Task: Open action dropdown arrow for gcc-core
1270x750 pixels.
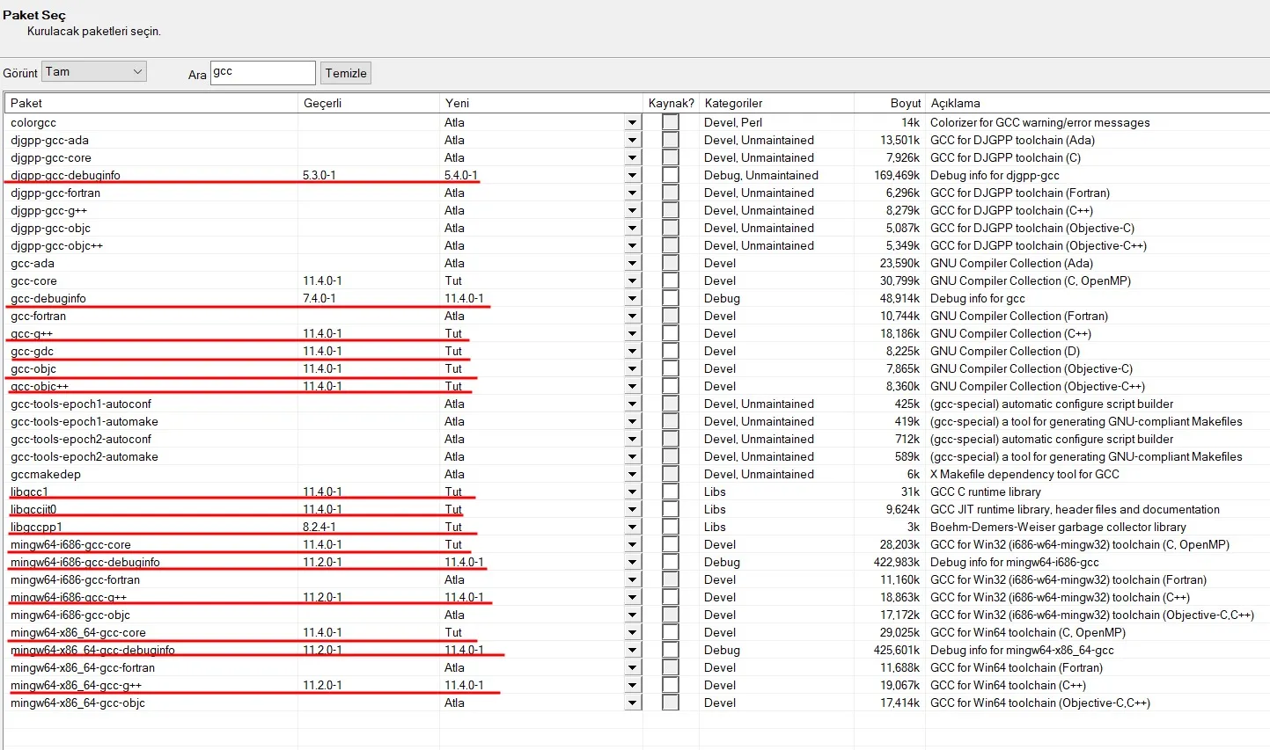Action: click(x=632, y=281)
